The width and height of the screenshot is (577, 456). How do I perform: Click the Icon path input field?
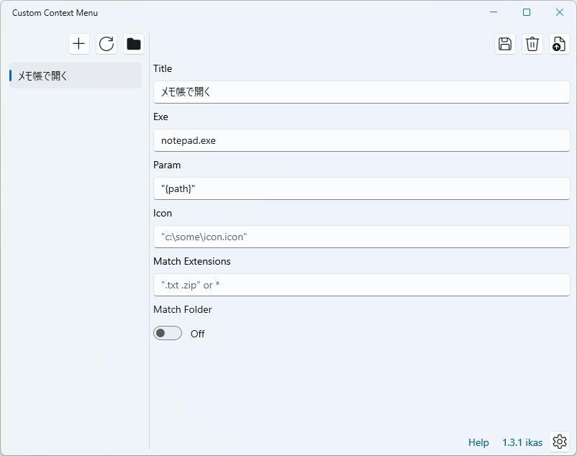point(360,237)
